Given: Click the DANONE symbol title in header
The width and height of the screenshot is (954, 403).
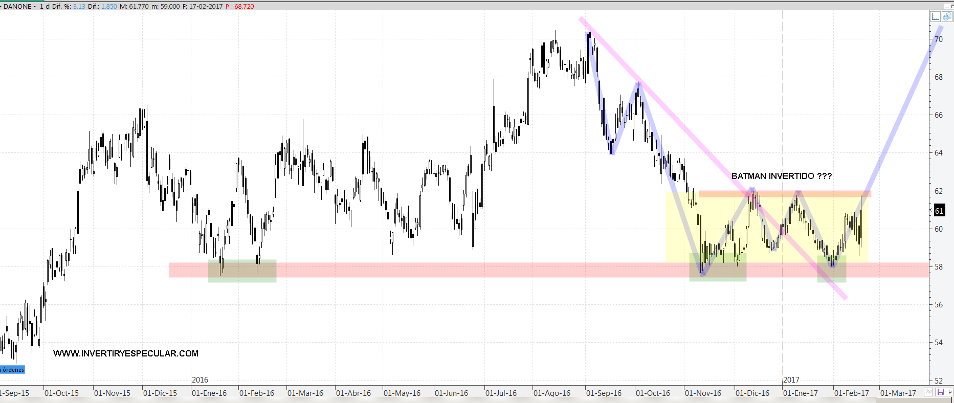Looking at the screenshot, I should (x=17, y=7).
